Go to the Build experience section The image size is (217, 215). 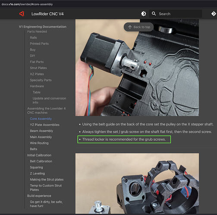pos(39,196)
